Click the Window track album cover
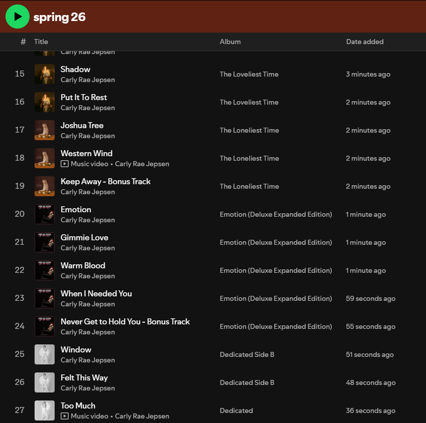 pos(45,354)
